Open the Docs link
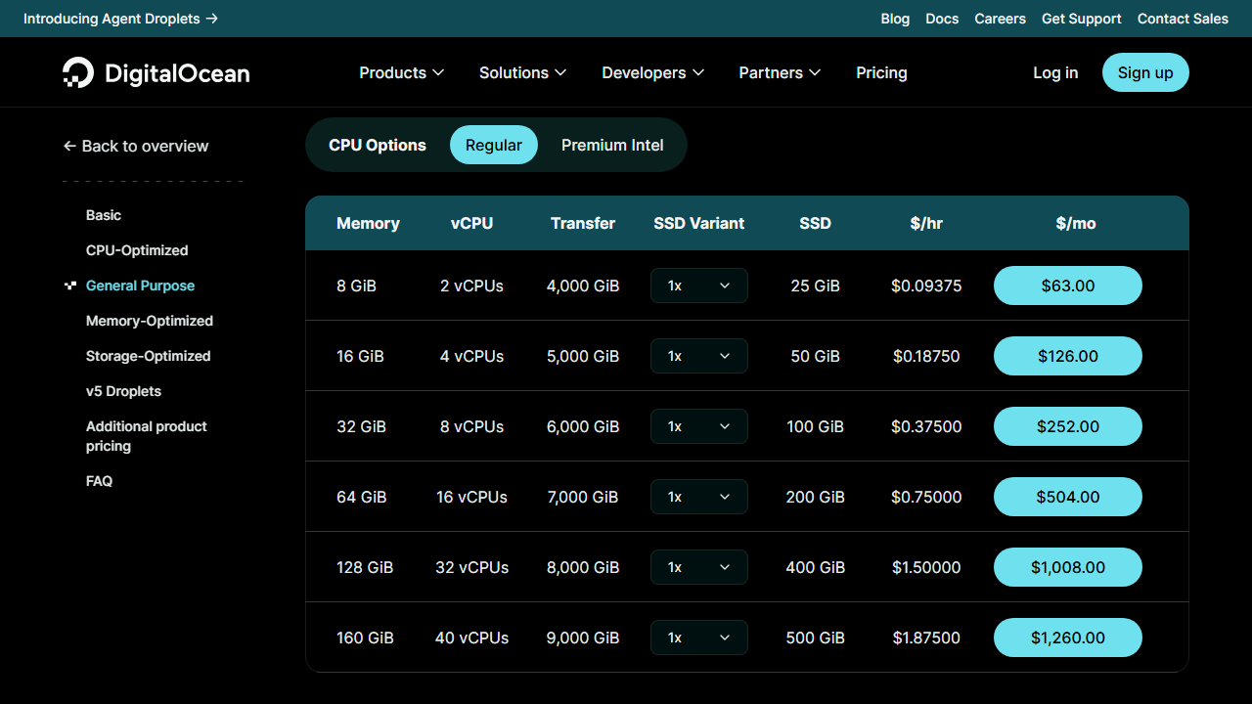Screen dimensions: 1252x704 942,19
